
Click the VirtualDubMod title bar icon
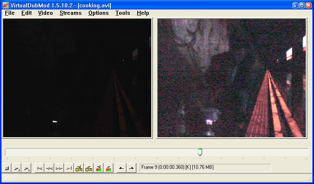6,5
